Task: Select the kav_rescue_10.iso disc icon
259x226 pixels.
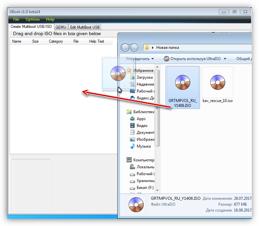Action: [x=218, y=82]
